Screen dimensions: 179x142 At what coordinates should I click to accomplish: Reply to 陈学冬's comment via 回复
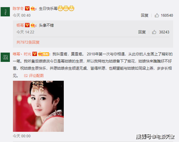pyautogui.click(x=144, y=15)
